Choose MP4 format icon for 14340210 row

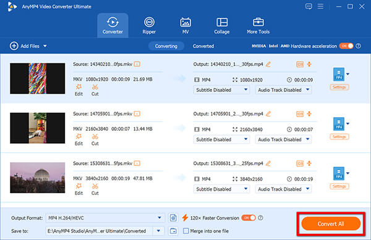click(339, 74)
